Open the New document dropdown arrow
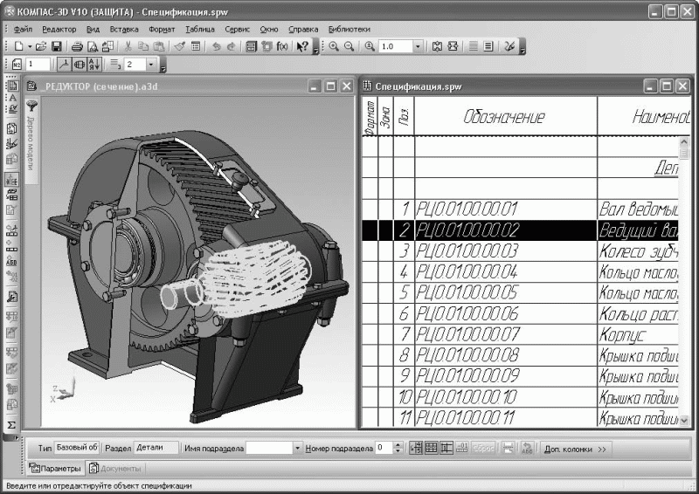699x494 pixels. (29, 46)
